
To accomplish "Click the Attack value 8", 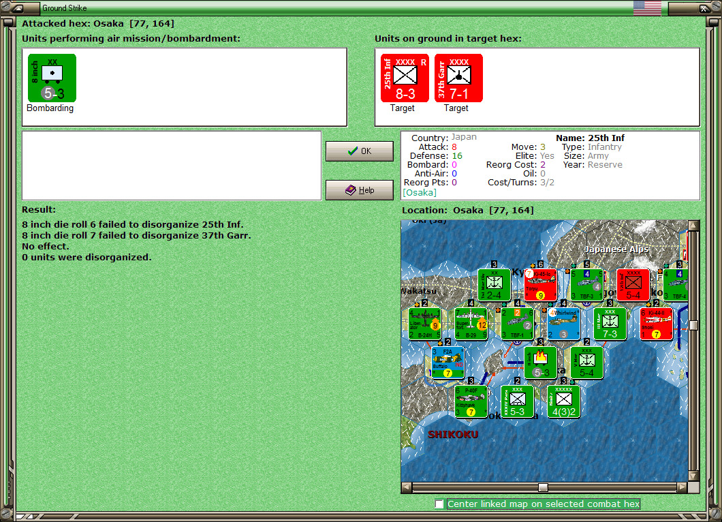I will 454,147.
